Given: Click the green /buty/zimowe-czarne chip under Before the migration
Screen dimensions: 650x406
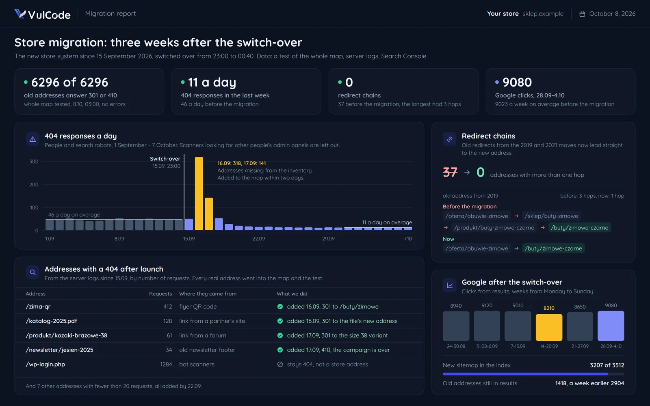Looking at the screenshot, I should click(x=580, y=228).
